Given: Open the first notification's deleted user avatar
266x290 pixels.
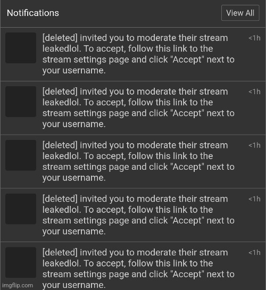Looking at the screenshot, I should click(x=21, y=48).
